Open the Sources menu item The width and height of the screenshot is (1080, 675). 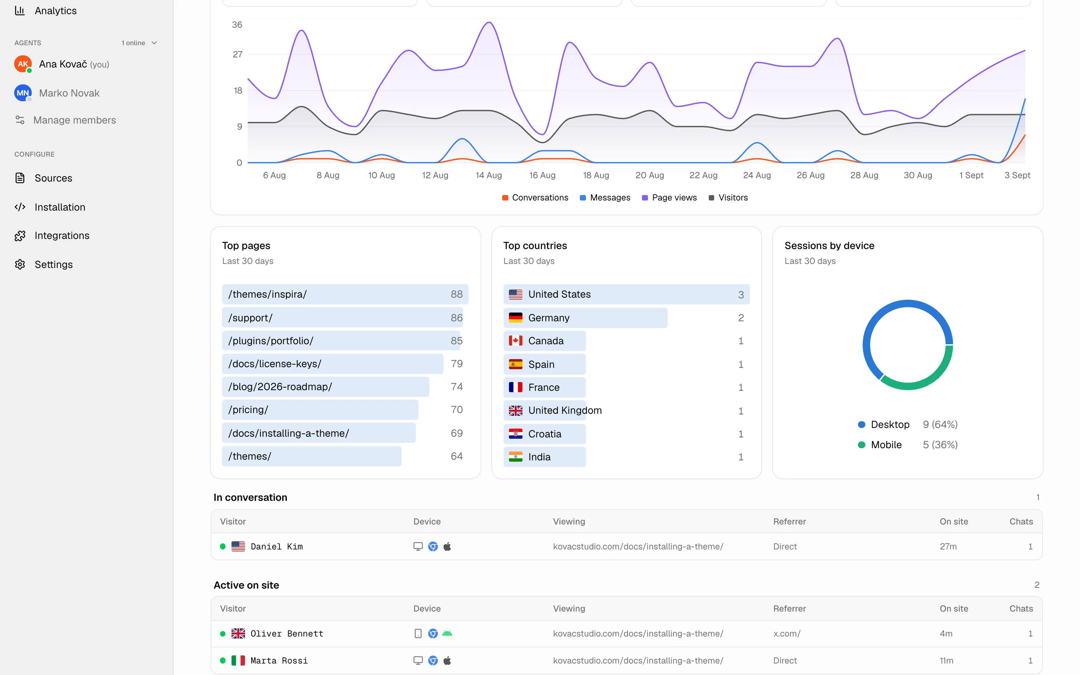click(53, 178)
